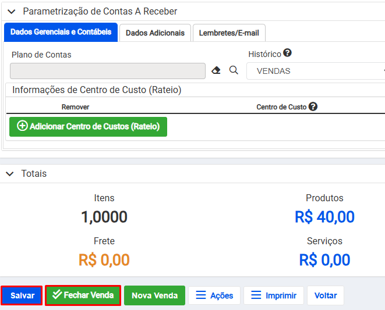Open the Lembretes/E-mail tab
Viewport: 385px width, 310px height.
click(x=229, y=33)
